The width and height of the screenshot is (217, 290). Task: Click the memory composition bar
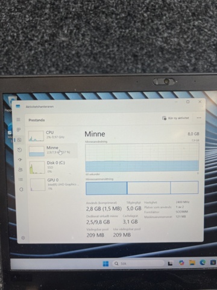(142, 188)
